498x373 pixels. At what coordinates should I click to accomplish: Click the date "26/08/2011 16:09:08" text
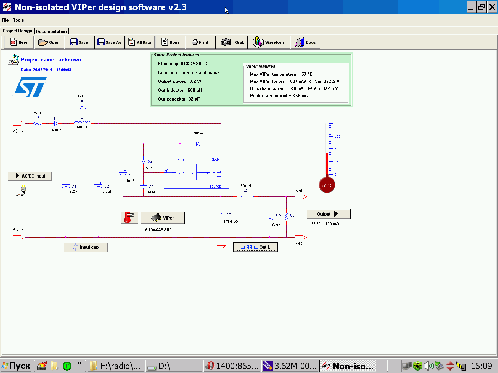click(52, 70)
